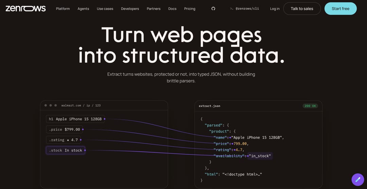367x189 pixels.
Task: Click the "parsed" key in JSON
Action: 214,125
